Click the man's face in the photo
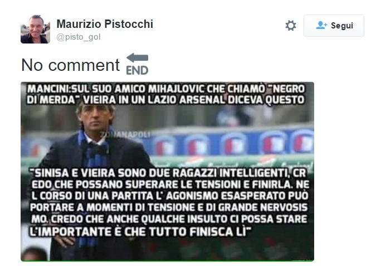This screenshot has width=381, height=266. 96,119
